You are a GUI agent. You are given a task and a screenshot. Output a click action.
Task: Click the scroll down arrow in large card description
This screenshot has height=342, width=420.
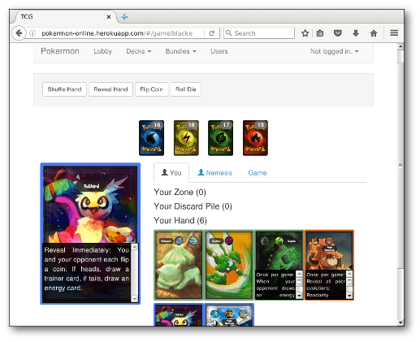pyautogui.click(x=135, y=299)
